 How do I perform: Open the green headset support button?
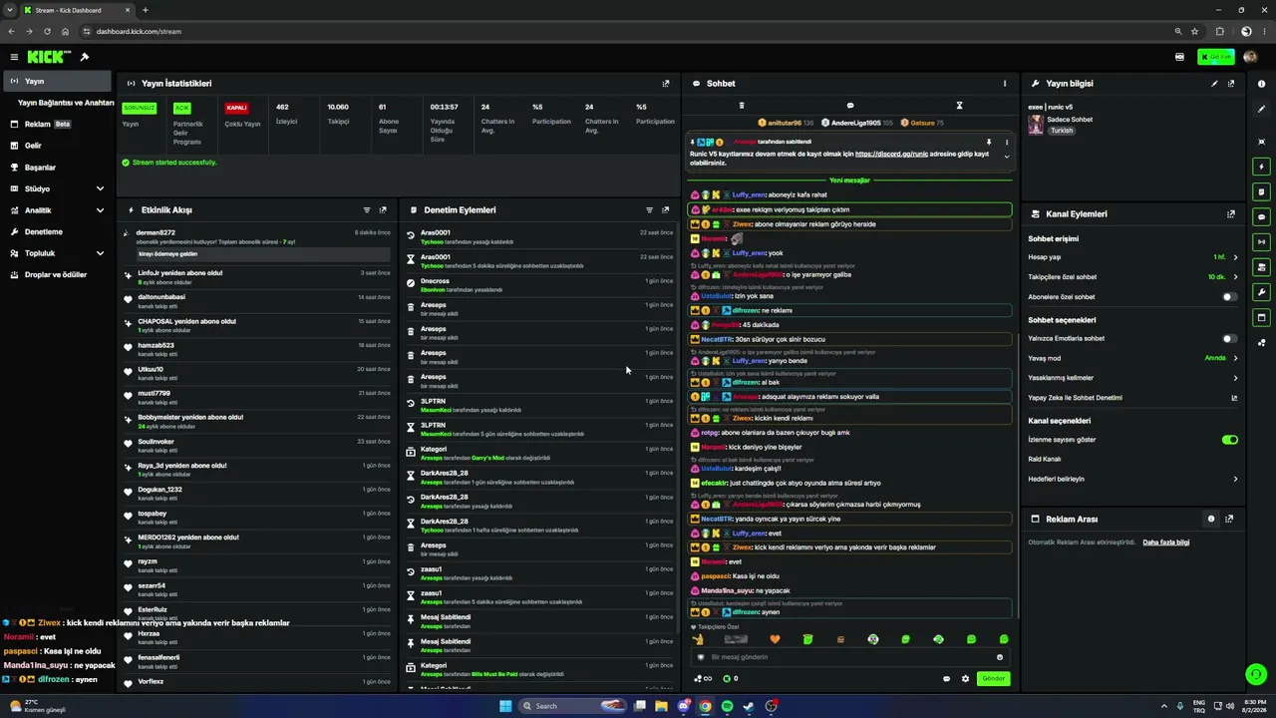(x=1255, y=675)
